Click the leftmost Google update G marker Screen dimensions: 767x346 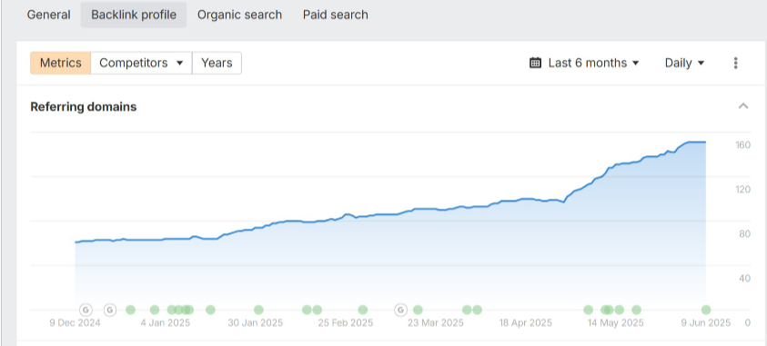point(86,310)
